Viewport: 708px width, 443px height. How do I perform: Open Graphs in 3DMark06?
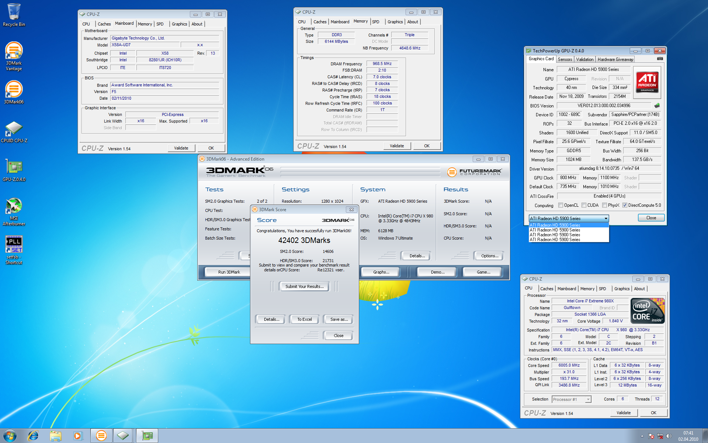click(x=381, y=272)
